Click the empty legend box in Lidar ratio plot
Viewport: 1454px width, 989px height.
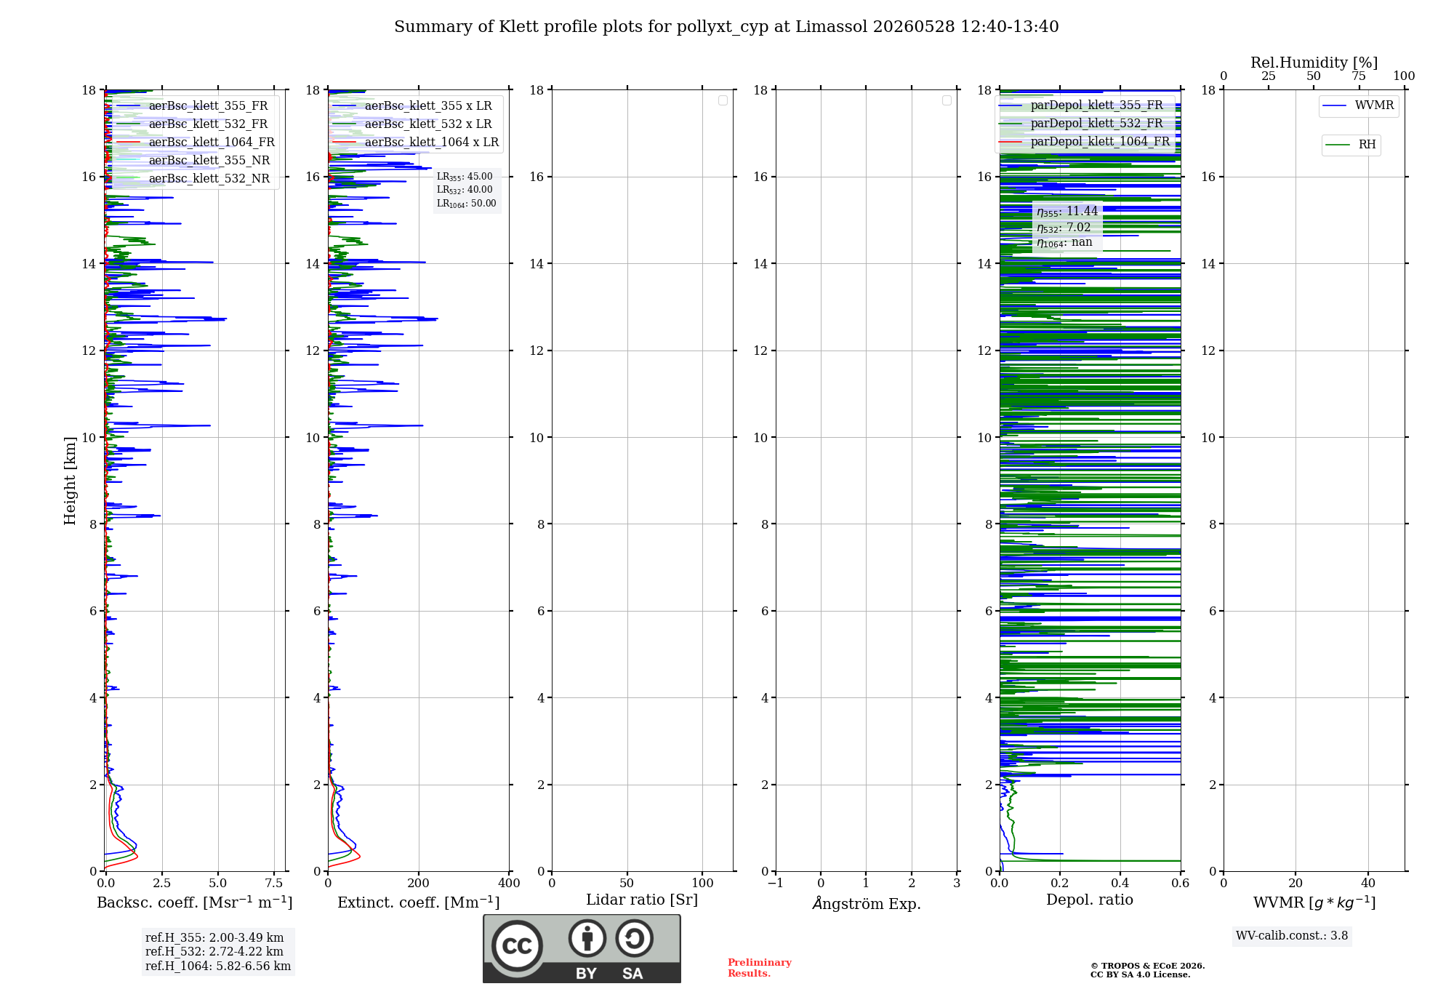(x=723, y=100)
